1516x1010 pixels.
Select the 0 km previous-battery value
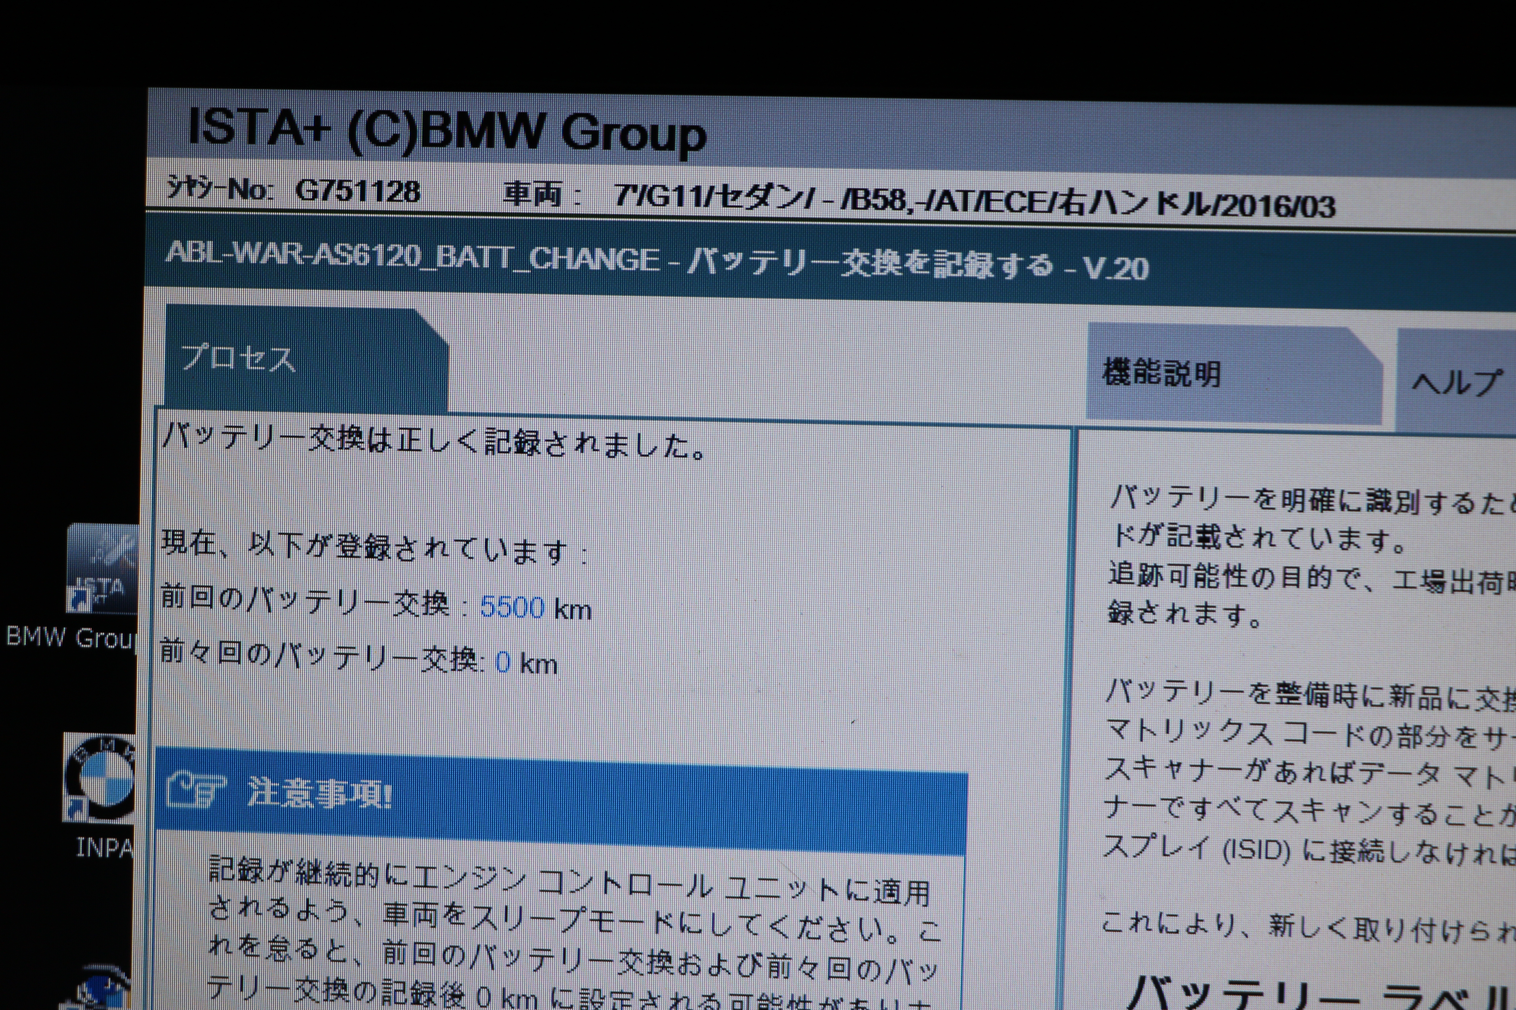[x=503, y=662]
